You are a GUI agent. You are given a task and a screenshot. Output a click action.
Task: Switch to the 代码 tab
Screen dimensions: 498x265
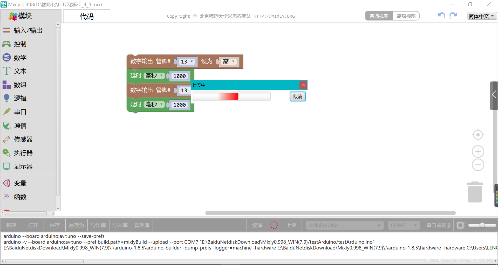pyautogui.click(x=86, y=16)
